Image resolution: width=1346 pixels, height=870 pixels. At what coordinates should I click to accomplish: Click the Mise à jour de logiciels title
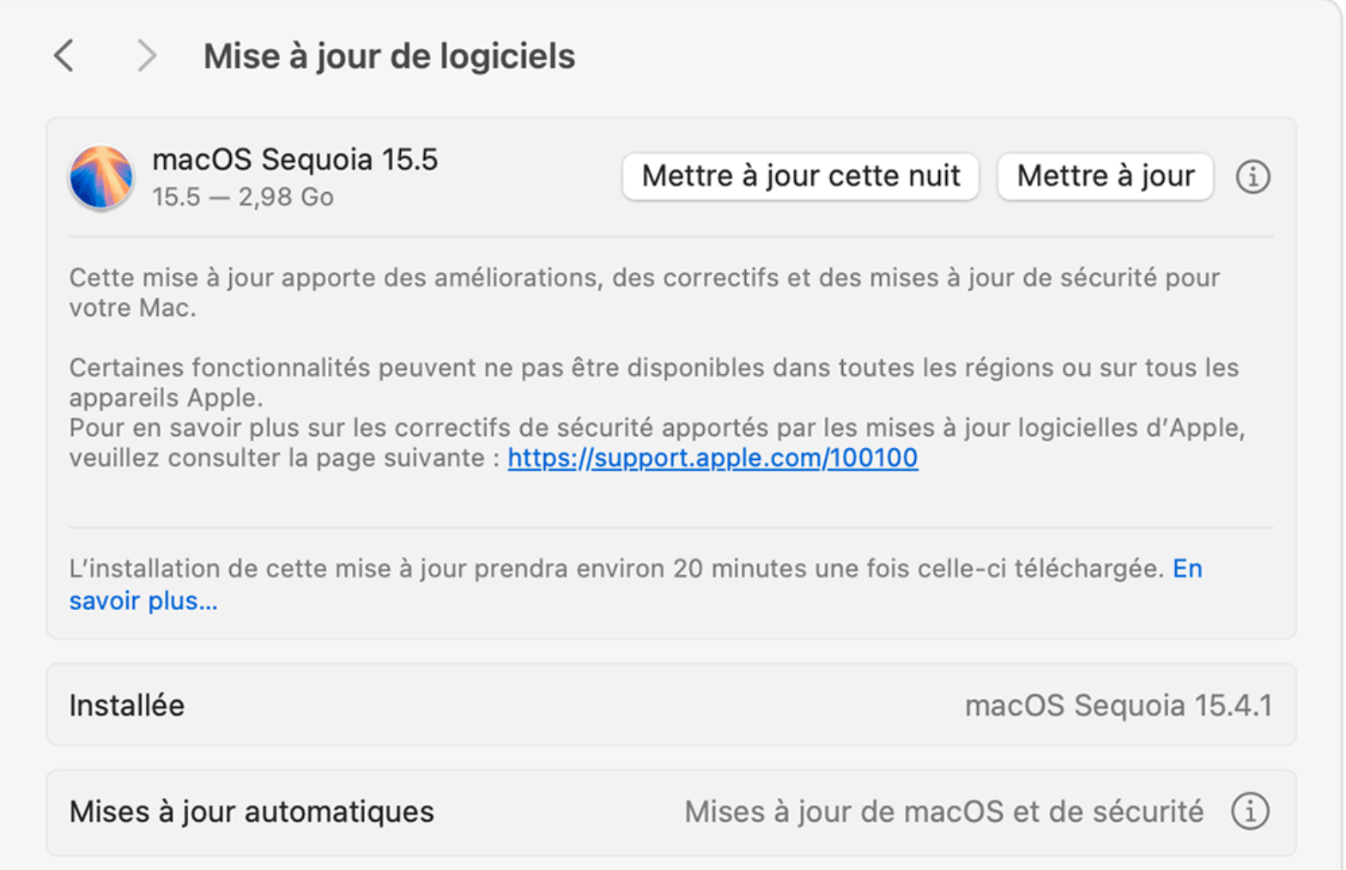point(388,55)
